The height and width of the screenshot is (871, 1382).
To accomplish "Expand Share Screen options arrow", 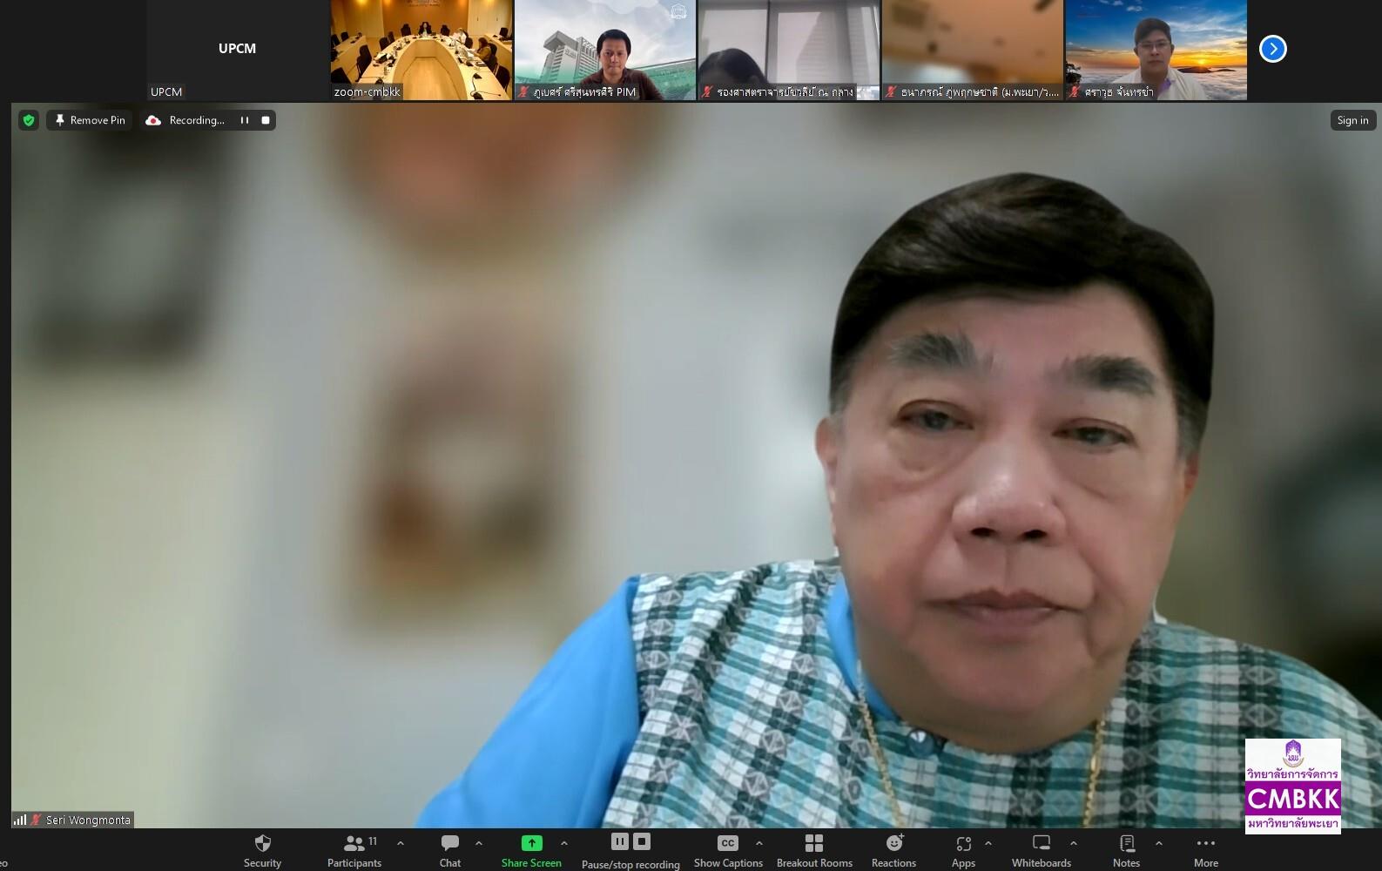I will (x=564, y=843).
